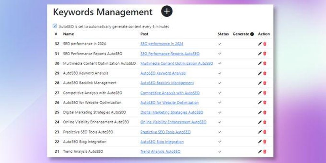Delete keyword 24 Online Visibility Enhancement
Viewport: 326px width, 163px height.
[x=265, y=122]
